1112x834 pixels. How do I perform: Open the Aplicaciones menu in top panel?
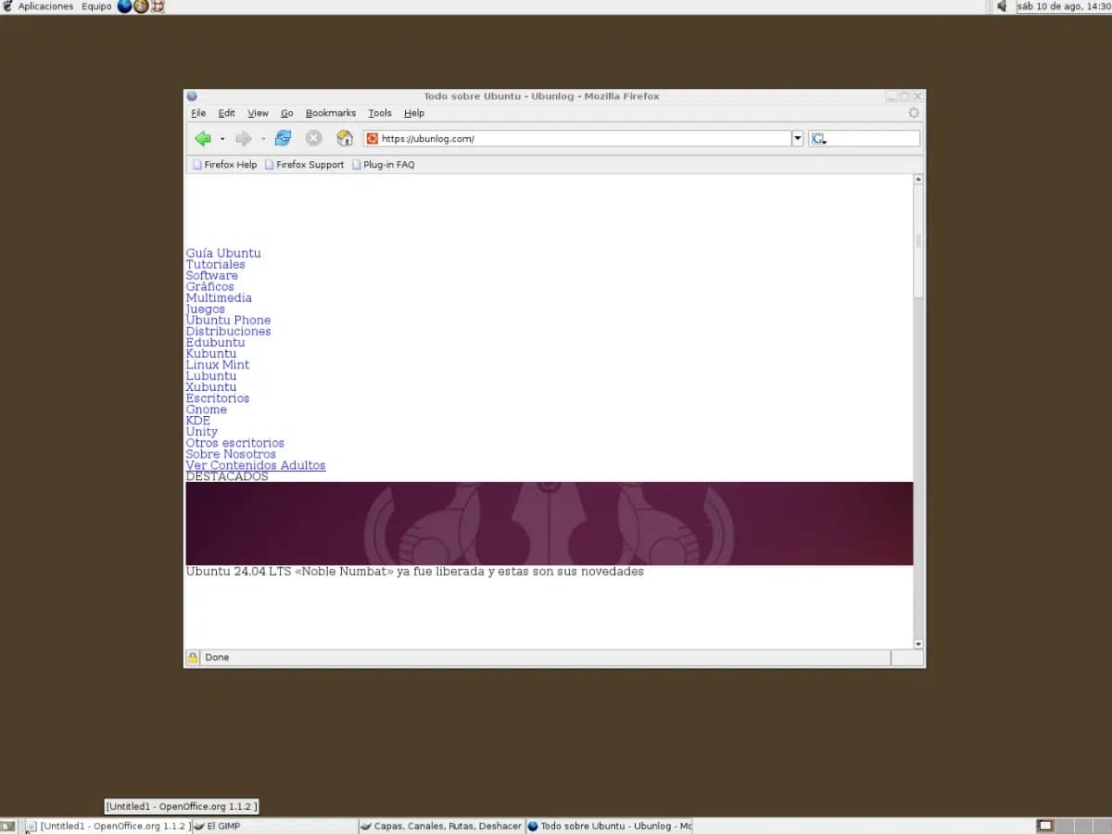click(44, 6)
